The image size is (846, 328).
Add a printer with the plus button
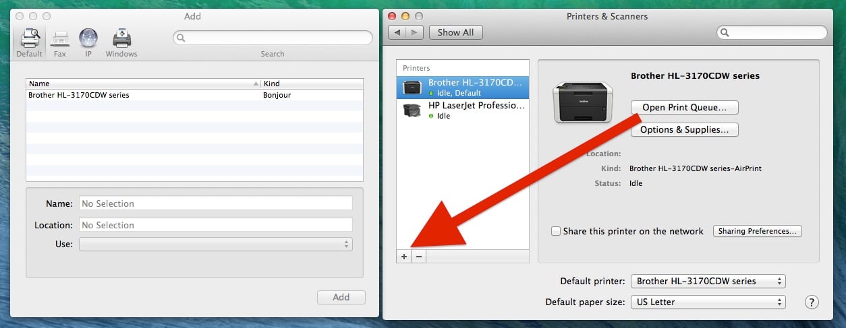pos(404,257)
